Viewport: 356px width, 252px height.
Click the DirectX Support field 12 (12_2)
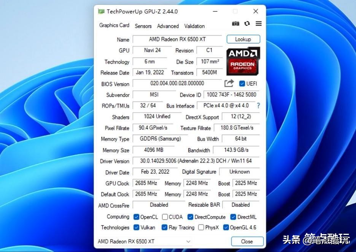241,116
